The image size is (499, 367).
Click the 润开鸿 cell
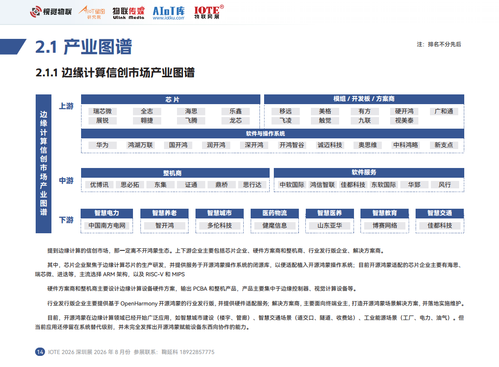click(216, 145)
